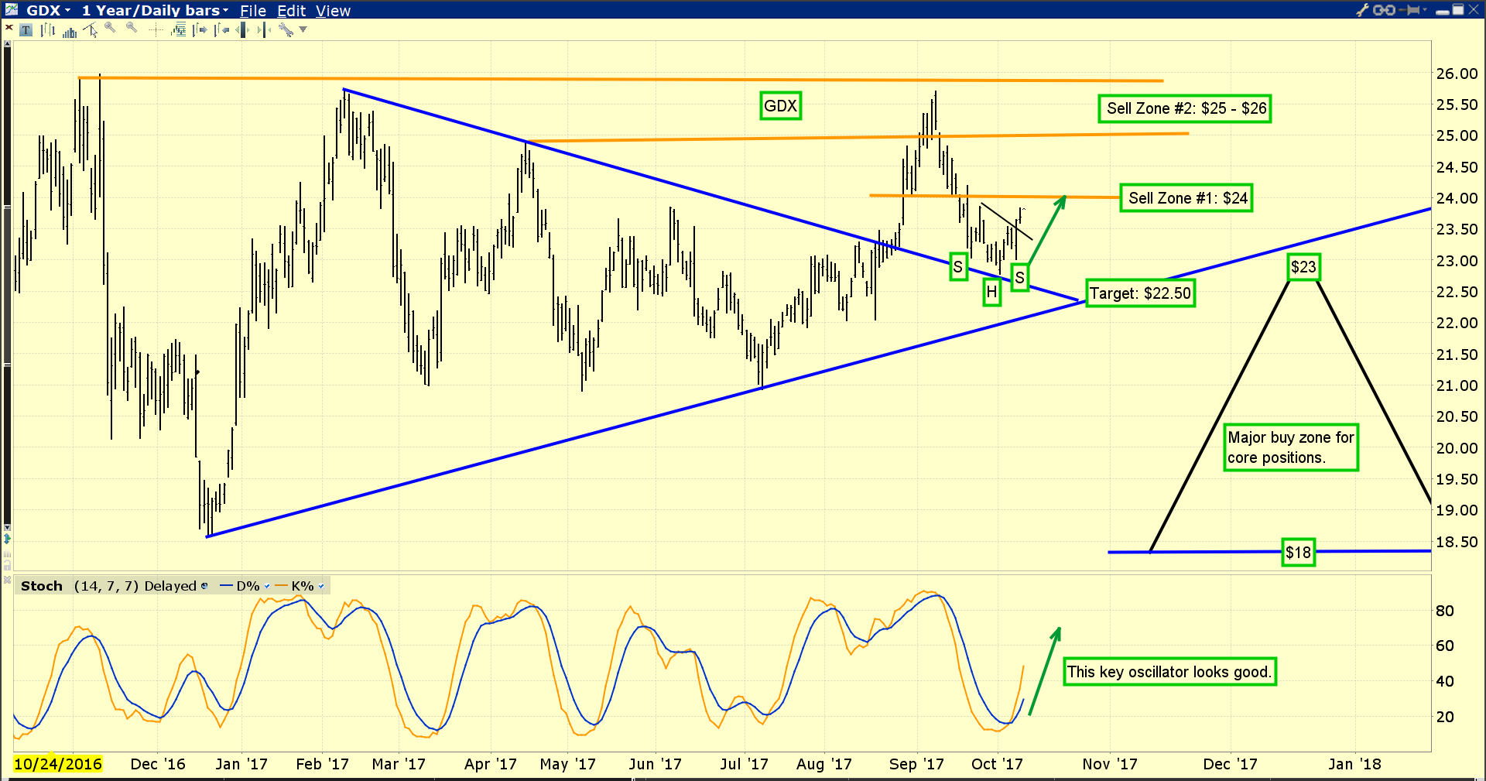Click the chart application icon beside GDX
The width and height of the screenshot is (1486, 781).
(12, 9)
